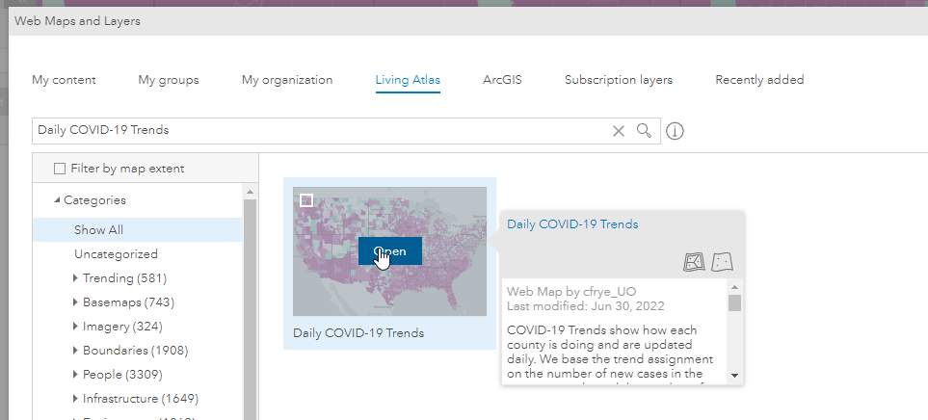Viewport: 928px width, 420px height.
Task: Click into the search text field
Action: 318,131
